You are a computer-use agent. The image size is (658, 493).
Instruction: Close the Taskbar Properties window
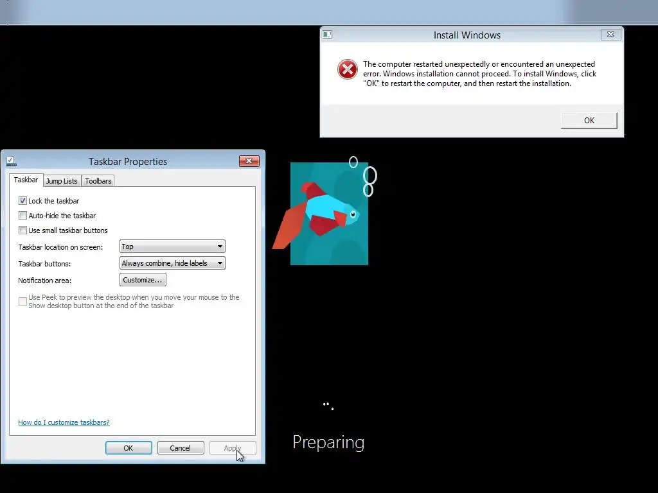pos(249,161)
